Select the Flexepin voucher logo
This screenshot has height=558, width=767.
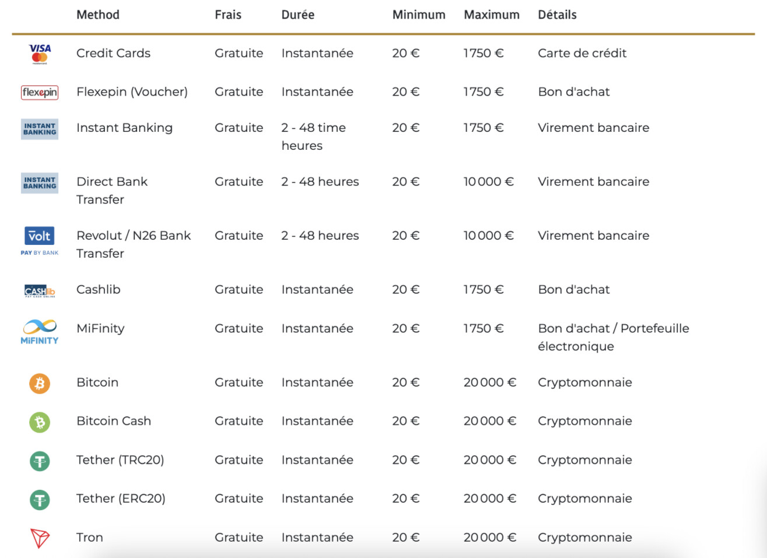[x=40, y=92]
